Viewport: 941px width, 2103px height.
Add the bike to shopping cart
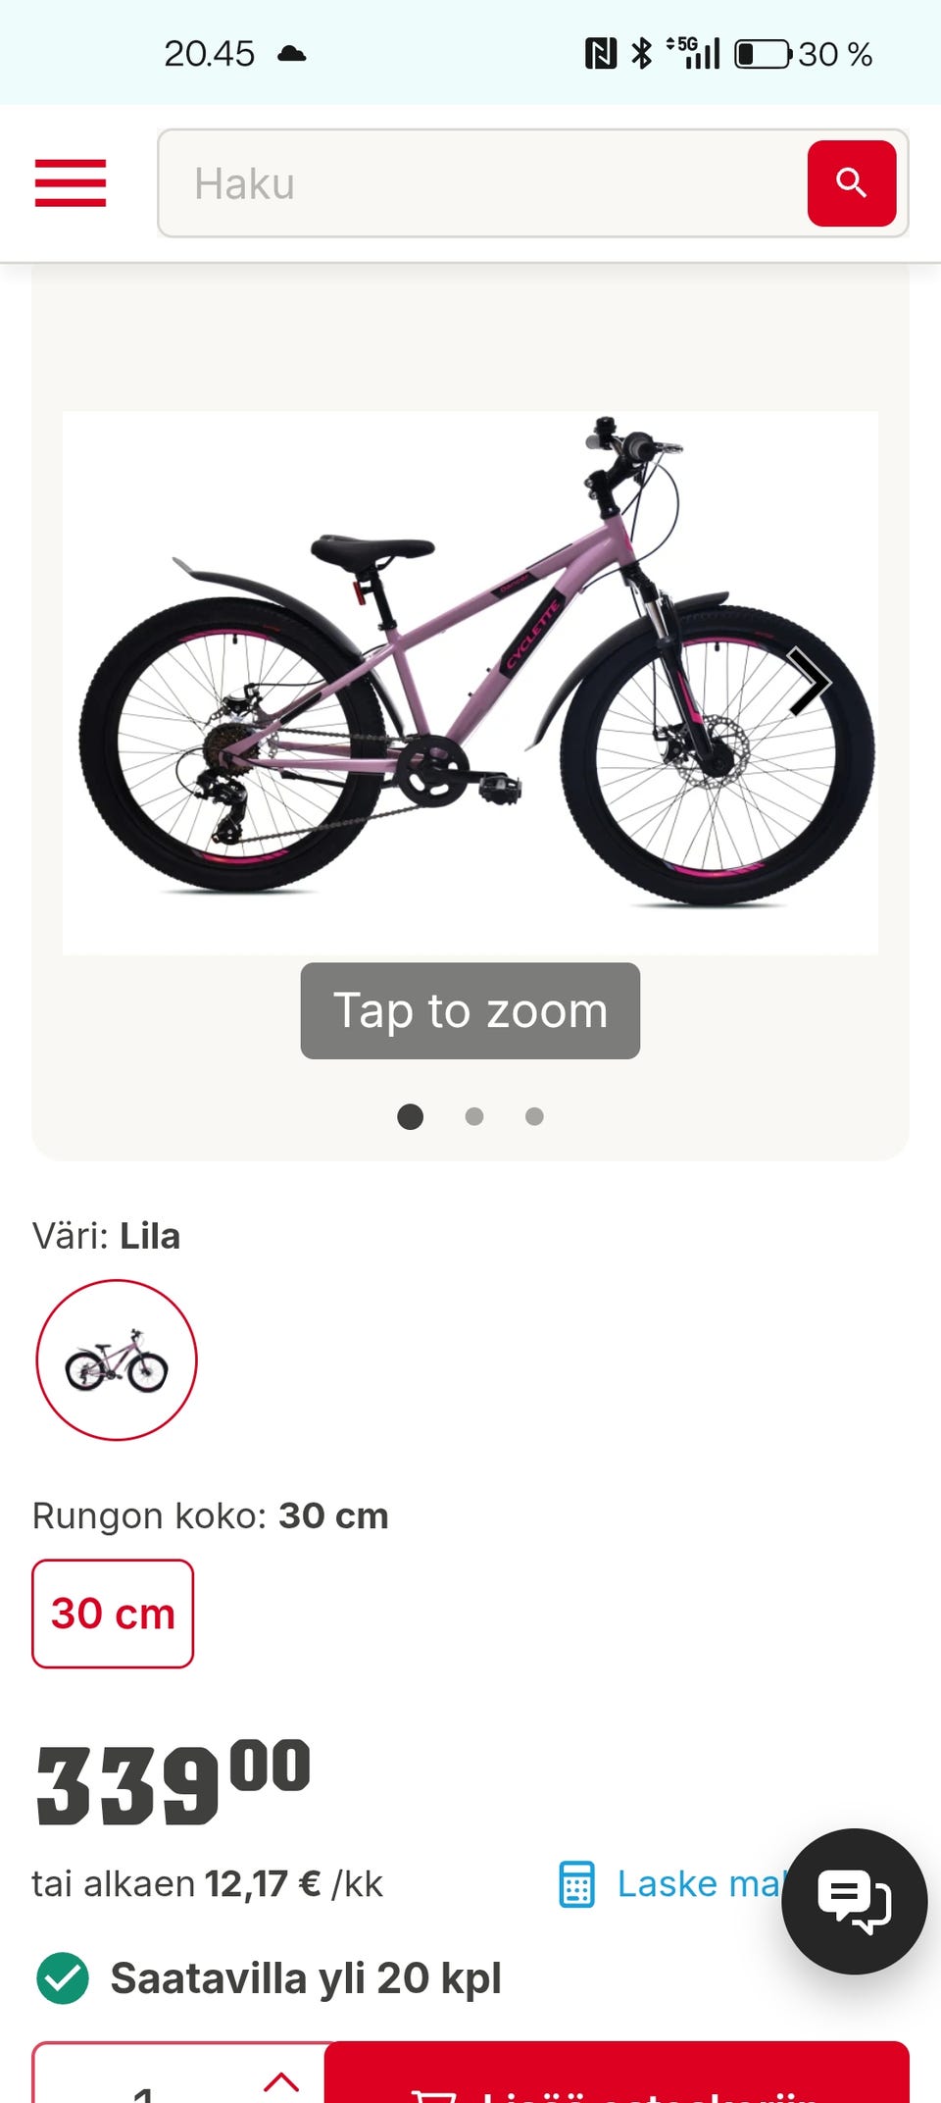[618, 2079]
